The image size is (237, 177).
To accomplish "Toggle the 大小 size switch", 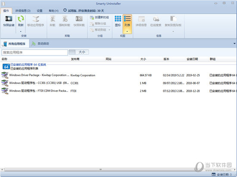I will 79,52.
